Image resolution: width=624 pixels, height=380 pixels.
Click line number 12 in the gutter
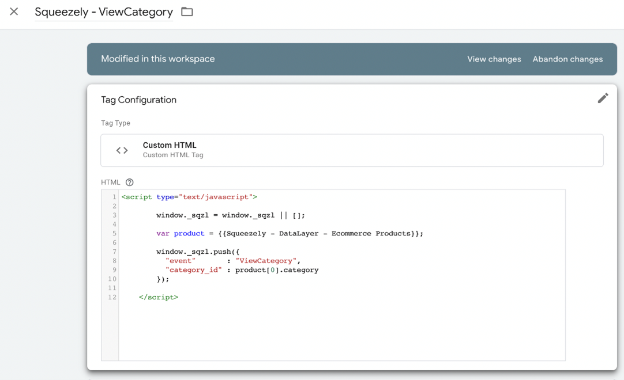click(x=114, y=297)
